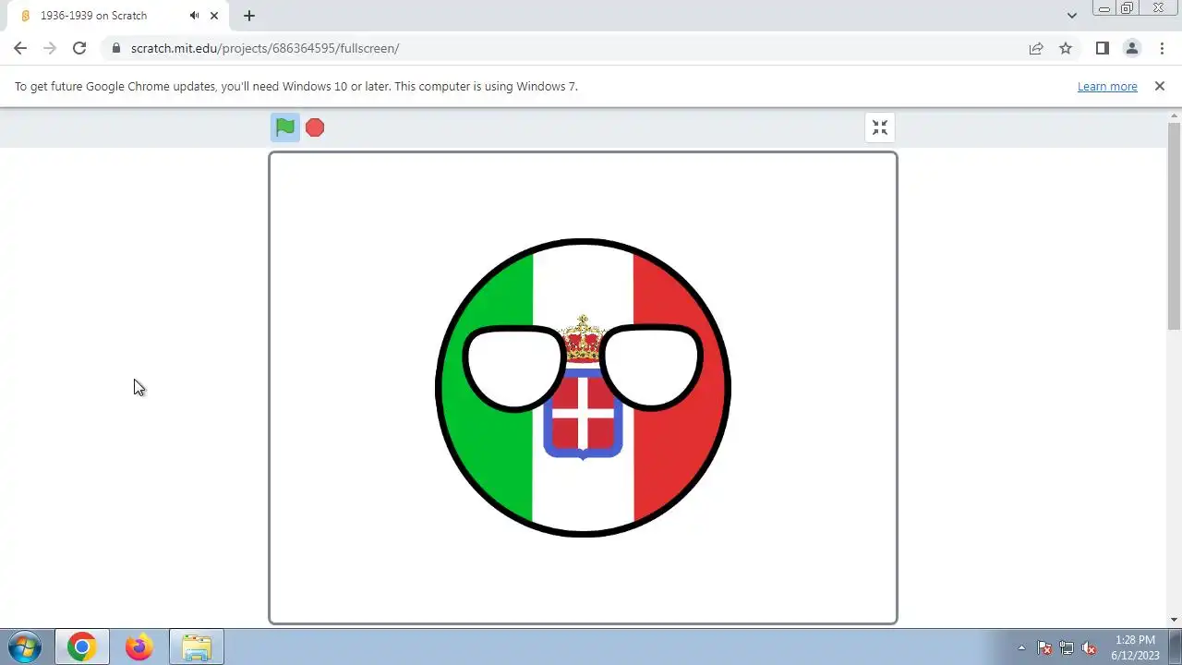The width and height of the screenshot is (1182, 665).
Task: Open Chrome from the taskbar
Action: pos(81,647)
